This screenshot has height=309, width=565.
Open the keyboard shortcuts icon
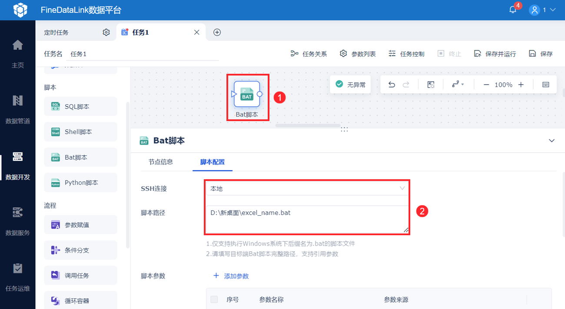546,85
